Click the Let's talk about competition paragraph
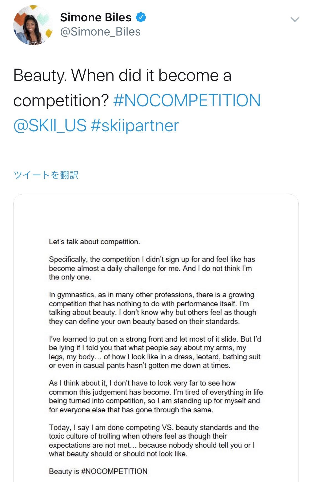Screen dimensions: 312x482 (x=95, y=241)
